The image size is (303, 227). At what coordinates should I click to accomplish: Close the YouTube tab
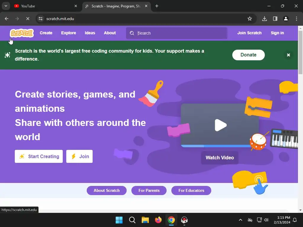[76, 6]
